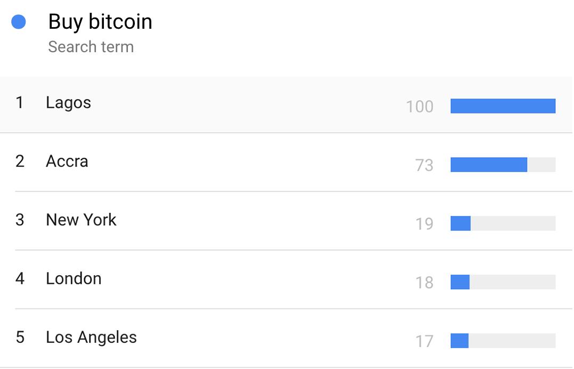Select New York in the ranking
Screen dimensions: 574x369
(81, 219)
